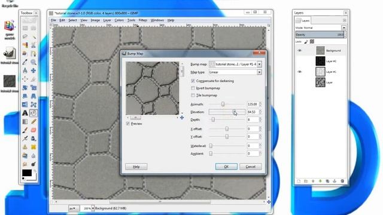Select the Bucket Fill tool

pos(34,113)
